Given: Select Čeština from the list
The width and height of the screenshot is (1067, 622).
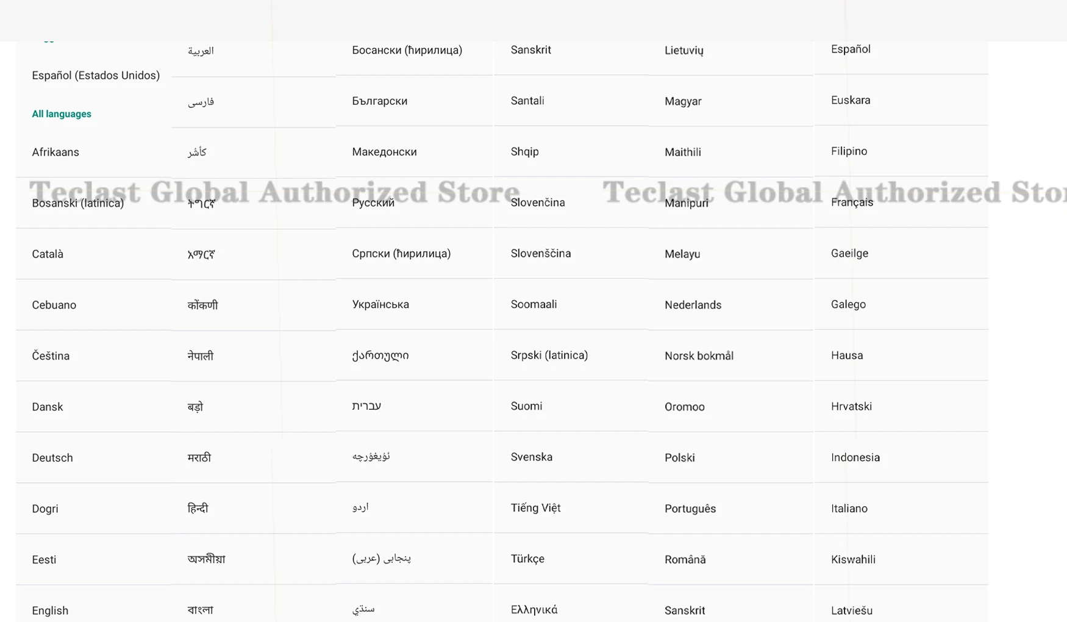Looking at the screenshot, I should [x=51, y=356].
